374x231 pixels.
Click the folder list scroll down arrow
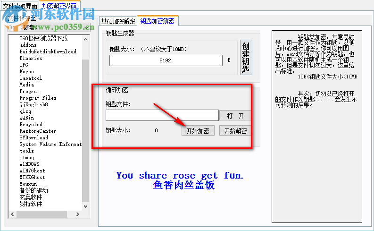[86, 206]
